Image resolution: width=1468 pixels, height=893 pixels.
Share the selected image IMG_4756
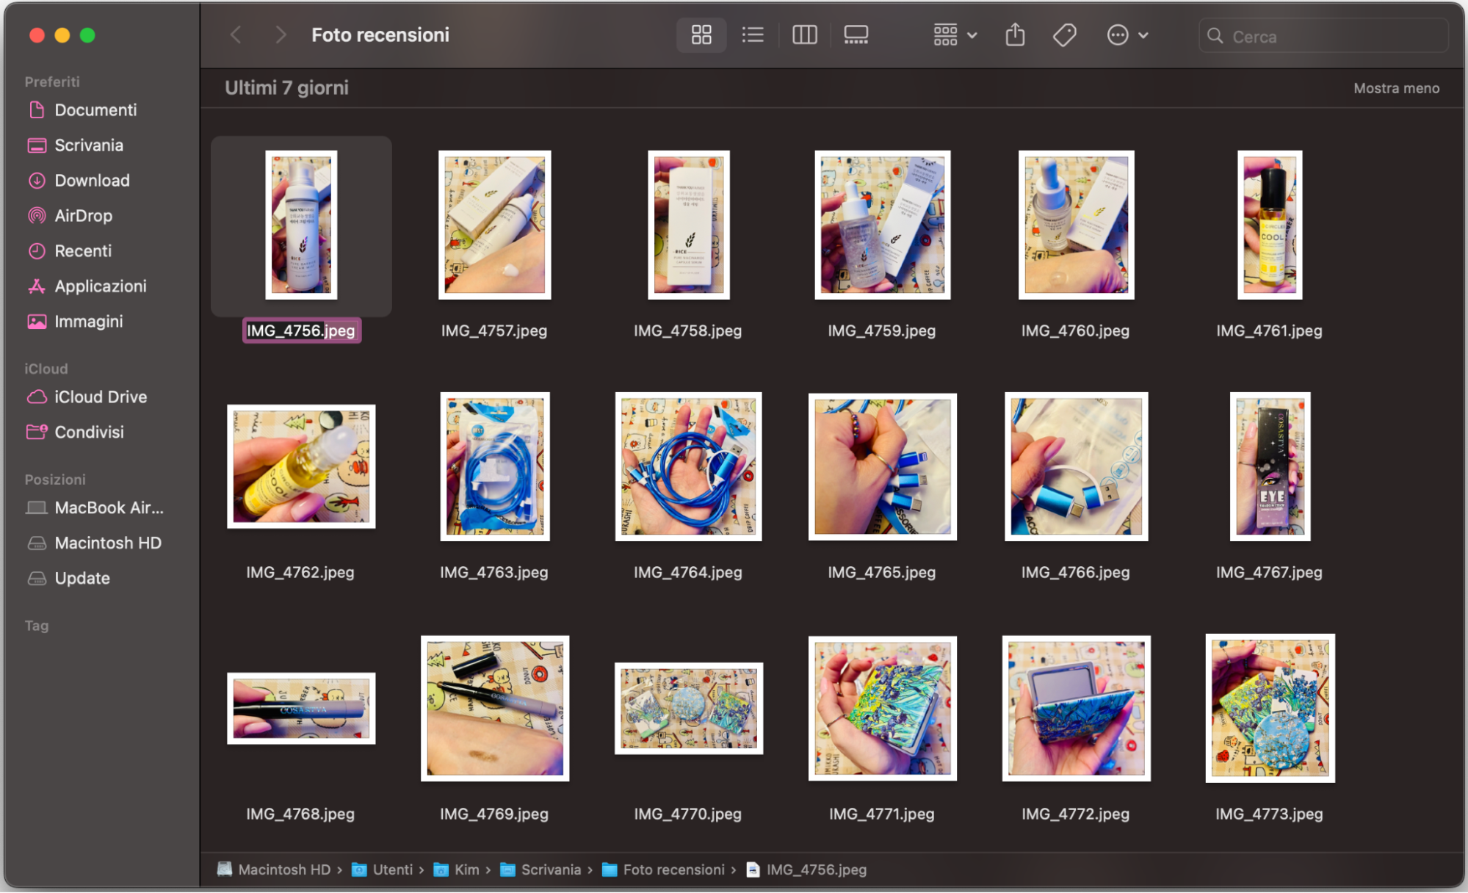tap(1015, 35)
